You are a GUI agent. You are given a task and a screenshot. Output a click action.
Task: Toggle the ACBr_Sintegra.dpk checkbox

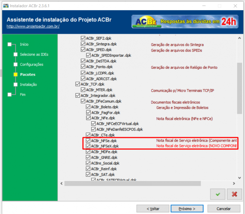pyautogui.click(x=83, y=44)
